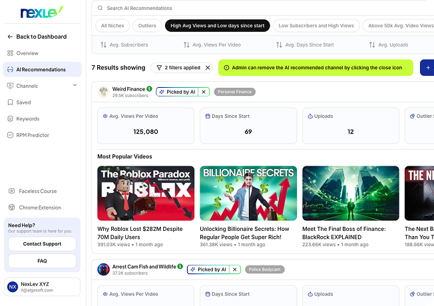
Task: Click the Arrest Cam Fish and Wildlife name
Action: [144, 267]
